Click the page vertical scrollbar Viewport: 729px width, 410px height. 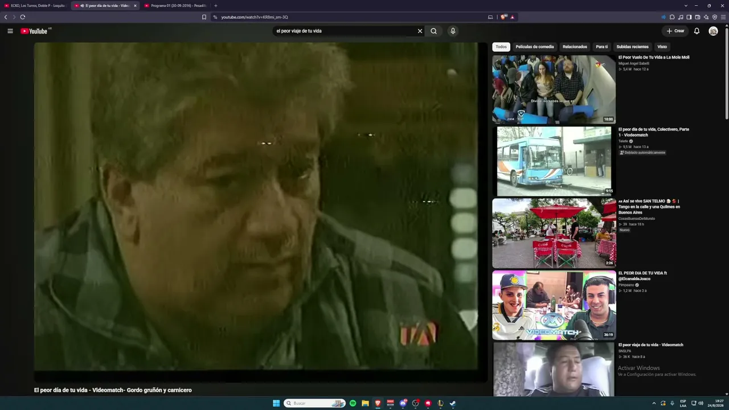coord(726,74)
